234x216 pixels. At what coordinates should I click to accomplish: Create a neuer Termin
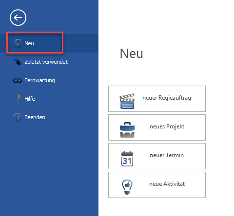pyautogui.click(x=157, y=156)
